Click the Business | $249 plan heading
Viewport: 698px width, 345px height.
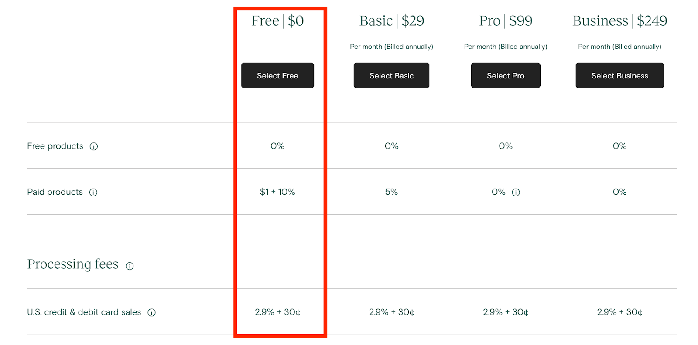pos(620,20)
